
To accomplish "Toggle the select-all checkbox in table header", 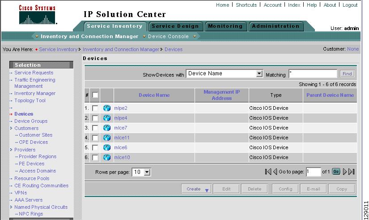I will [x=95, y=95].
